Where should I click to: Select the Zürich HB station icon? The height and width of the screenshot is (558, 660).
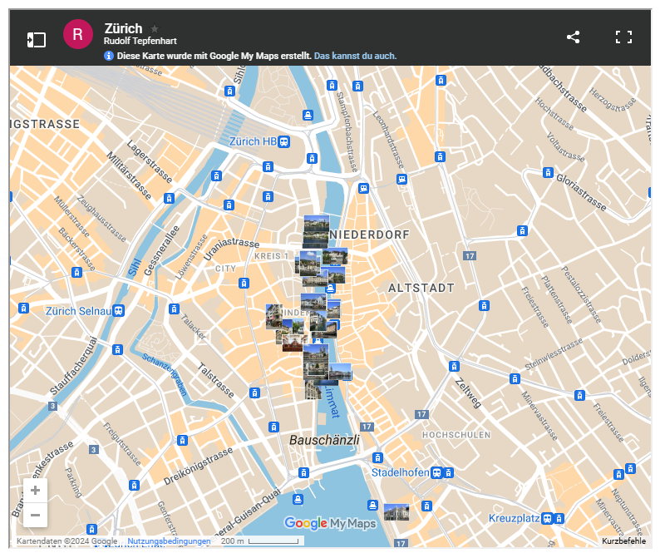click(x=284, y=141)
